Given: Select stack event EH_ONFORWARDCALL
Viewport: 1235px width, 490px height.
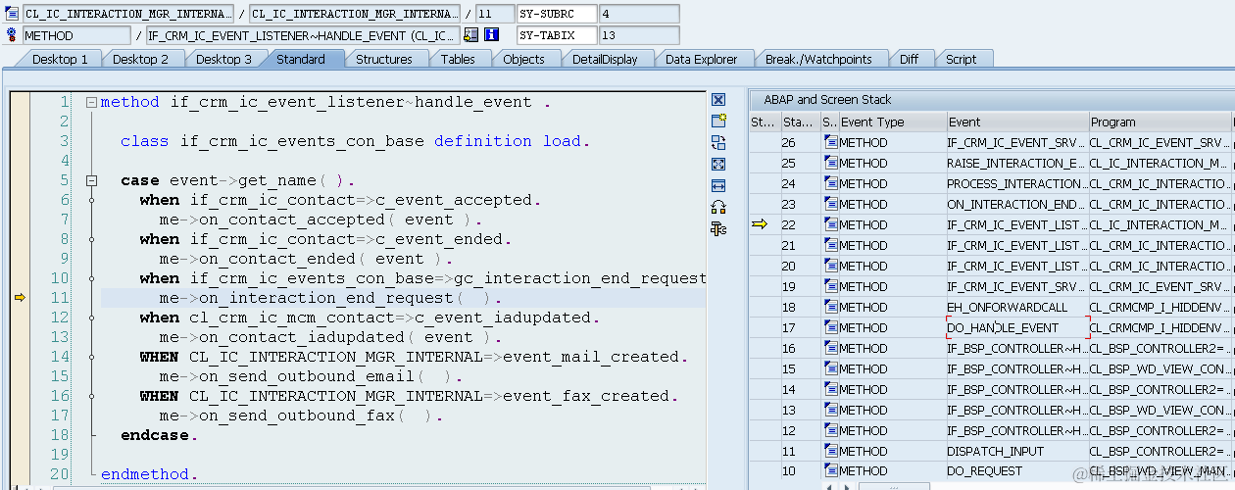Looking at the screenshot, I should (x=1017, y=308).
